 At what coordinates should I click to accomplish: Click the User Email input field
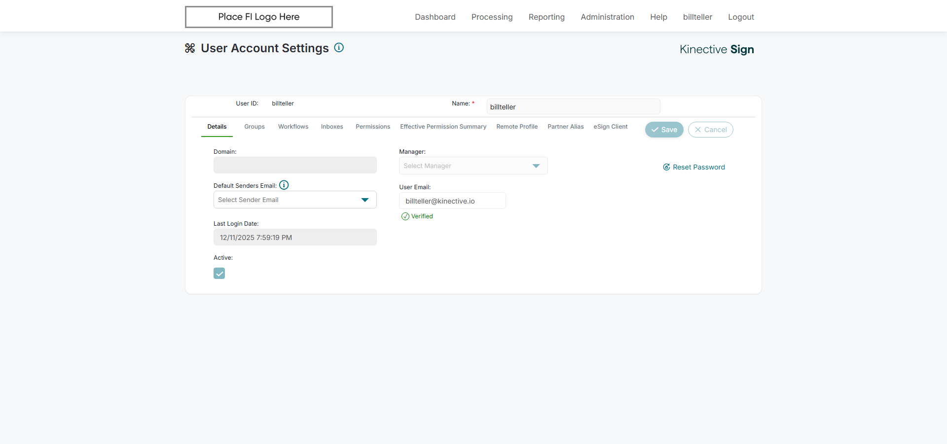coord(452,201)
